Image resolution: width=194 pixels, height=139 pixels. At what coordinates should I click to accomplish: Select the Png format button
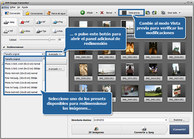58,22
